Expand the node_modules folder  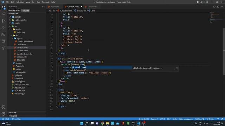[x=20, y=20]
